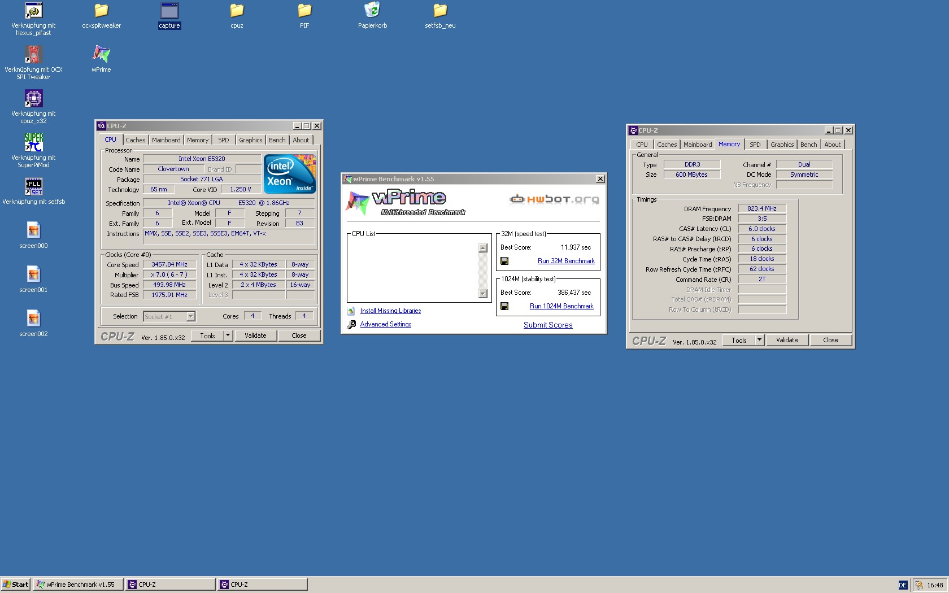Open SPD tab in right CPU-Z

coord(755,145)
